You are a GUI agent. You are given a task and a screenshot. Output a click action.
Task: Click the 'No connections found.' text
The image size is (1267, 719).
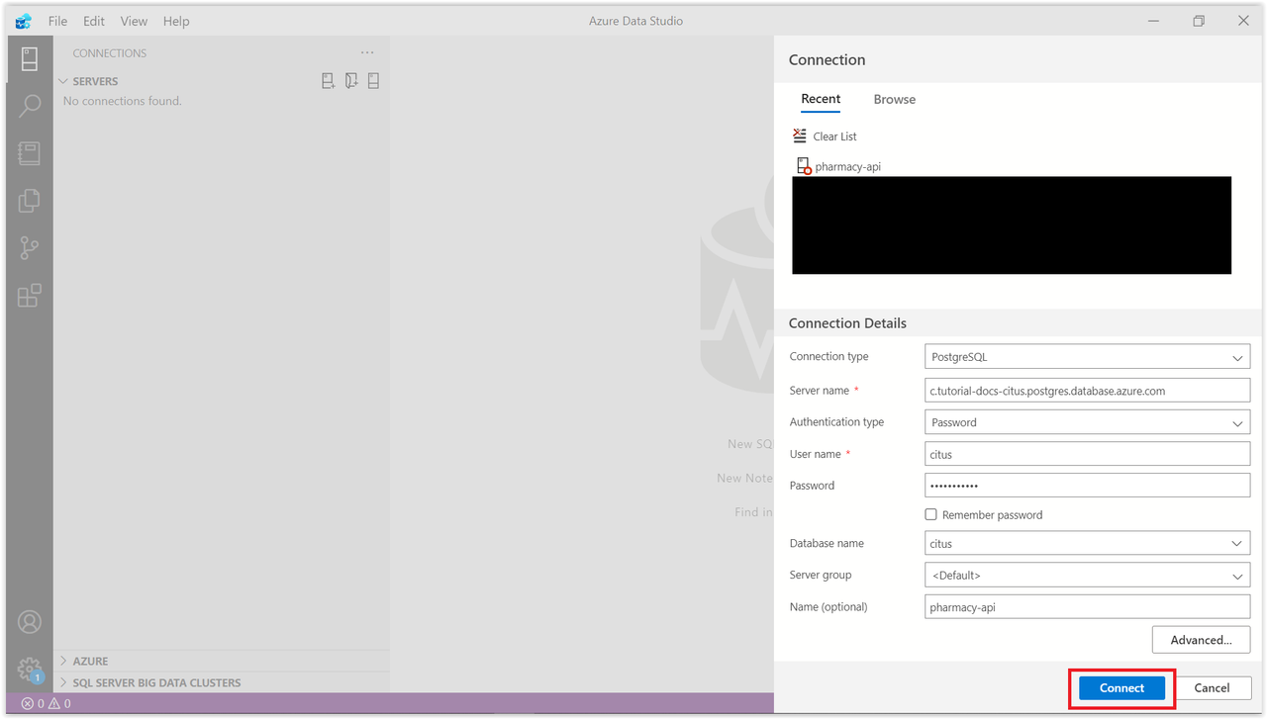click(123, 101)
